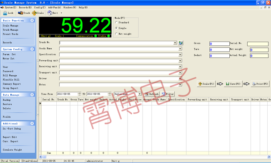Open the Unfinished status filter dropdown
Viewport: 271px width, 163px height.
pos(140,94)
